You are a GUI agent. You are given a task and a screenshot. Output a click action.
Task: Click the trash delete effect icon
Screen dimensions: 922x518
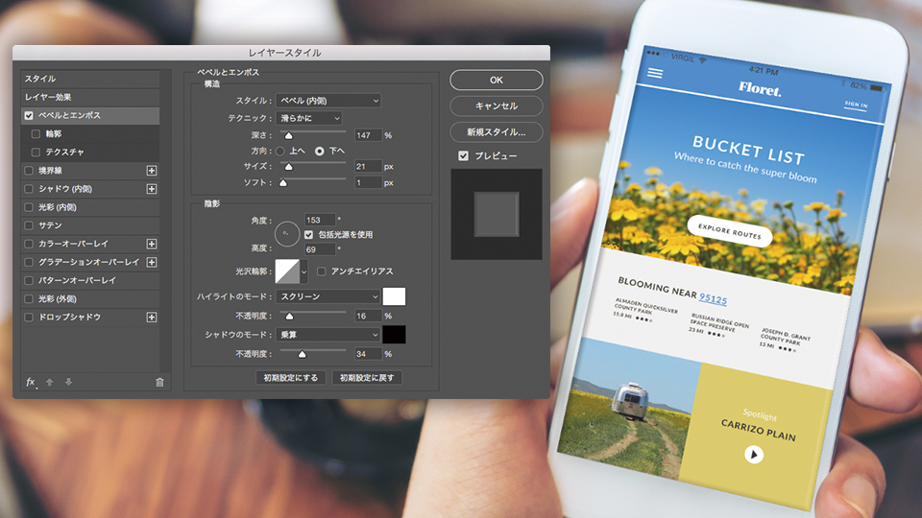pos(159,383)
